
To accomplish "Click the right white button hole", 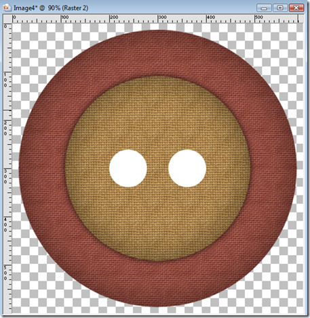I will pos(187,168).
